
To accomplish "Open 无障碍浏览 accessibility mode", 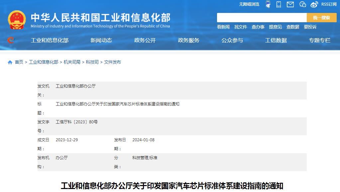I will pos(249,4).
